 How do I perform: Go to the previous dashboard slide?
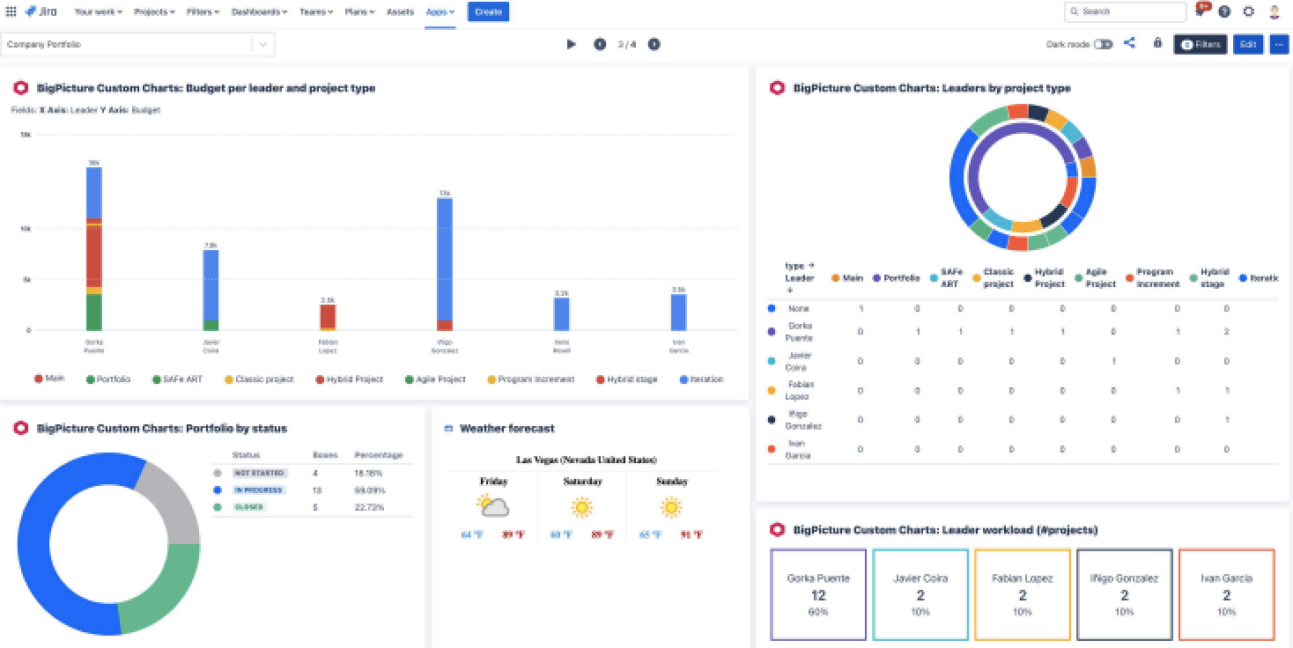click(x=600, y=44)
